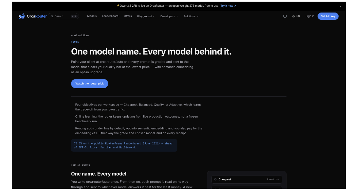Expand the Playground dropdown menu
This screenshot has width=350, height=194.
coord(146,16)
